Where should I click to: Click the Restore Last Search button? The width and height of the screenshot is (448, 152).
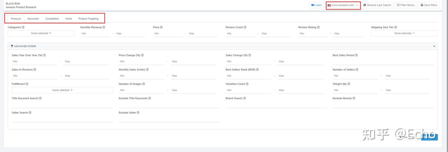(x=377, y=5)
